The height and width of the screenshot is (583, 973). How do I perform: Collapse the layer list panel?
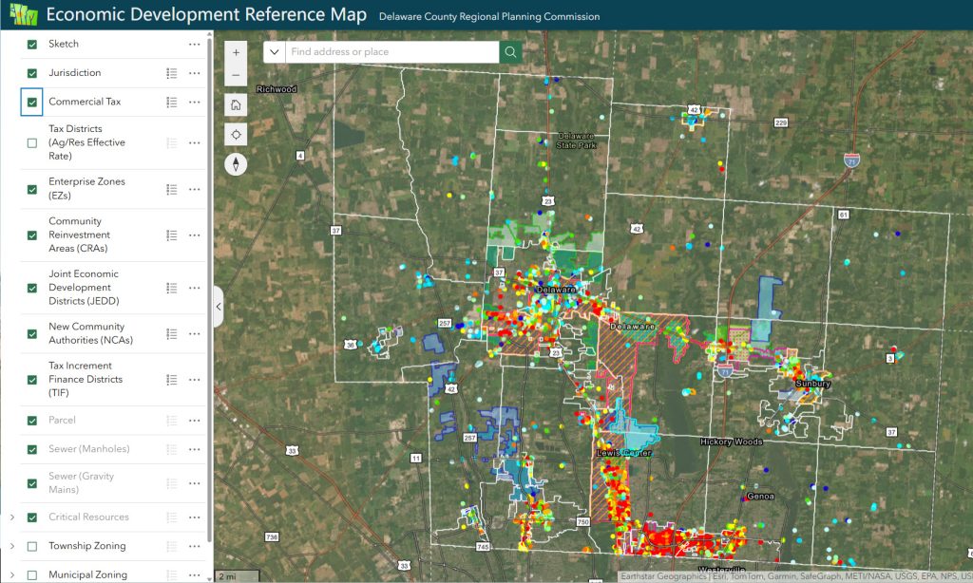(219, 307)
